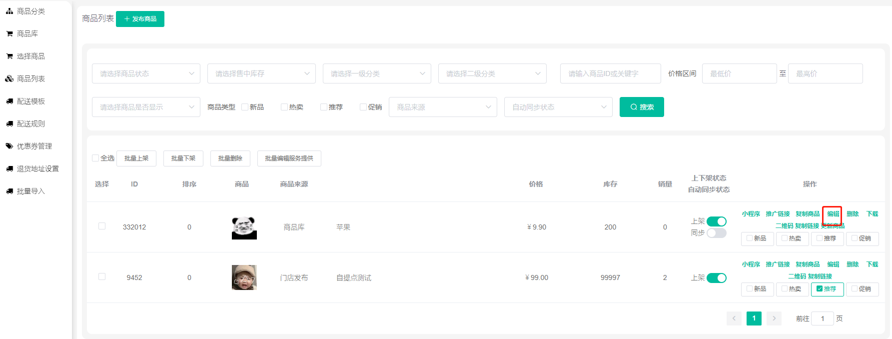Click 编辑 link for product 332012

click(x=833, y=214)
